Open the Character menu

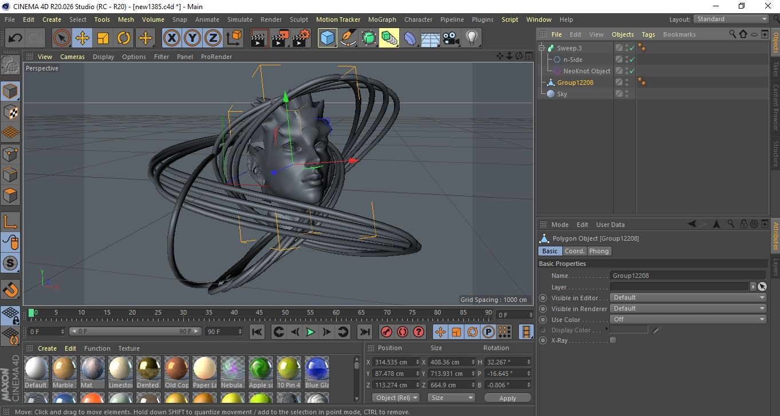(418, 19)
